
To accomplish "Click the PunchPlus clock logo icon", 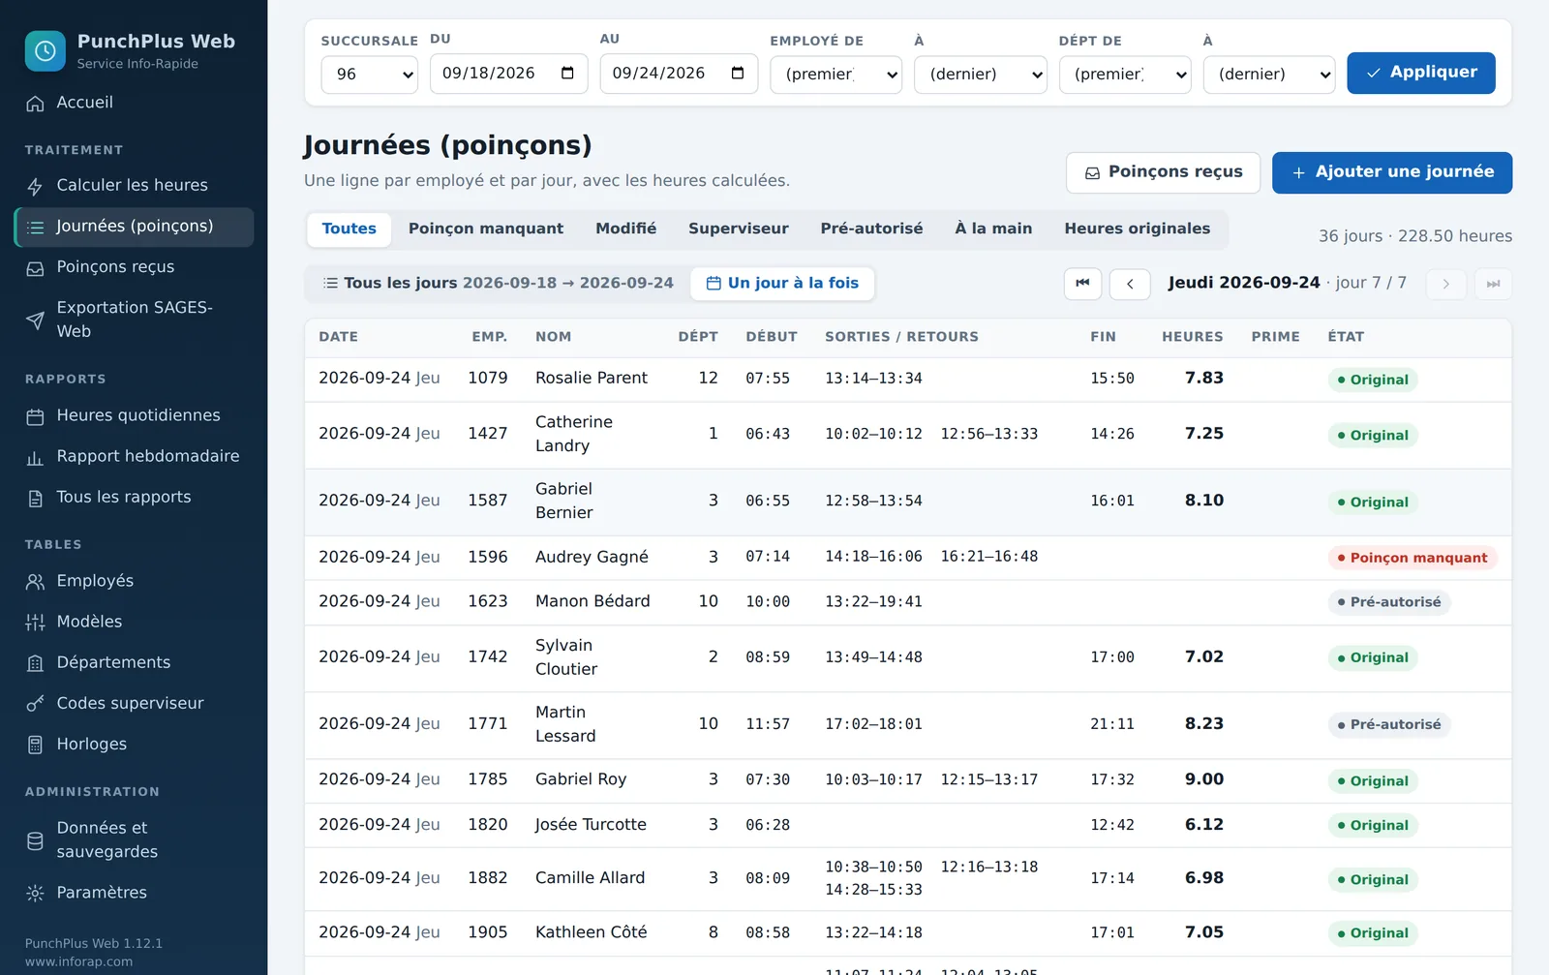I will click(45, 51).
